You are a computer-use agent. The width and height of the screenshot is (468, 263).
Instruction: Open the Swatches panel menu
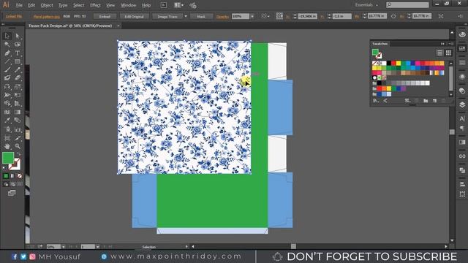(450, 44)
